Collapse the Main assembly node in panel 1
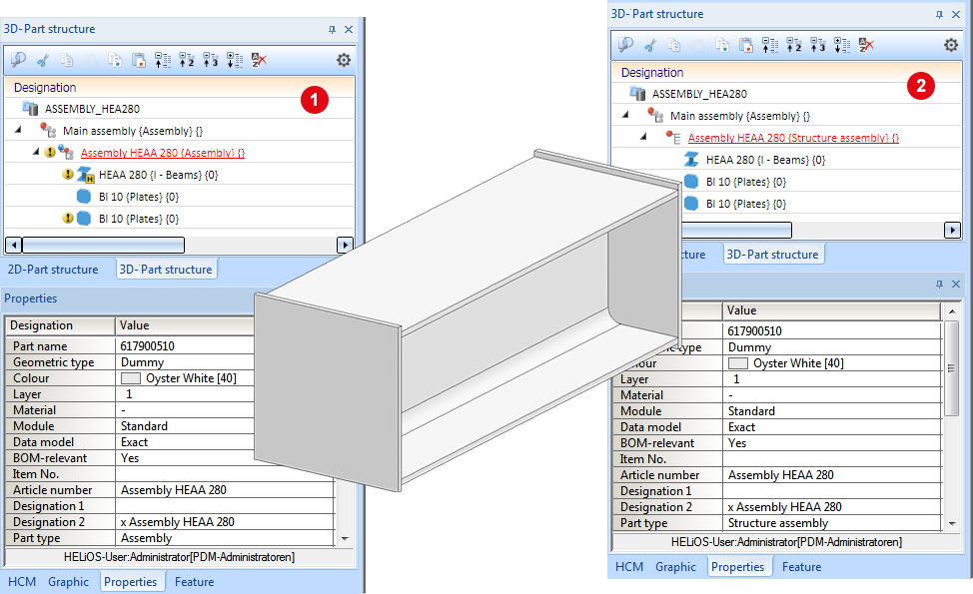This screenshot has width=973, height=594. [19, 130]
